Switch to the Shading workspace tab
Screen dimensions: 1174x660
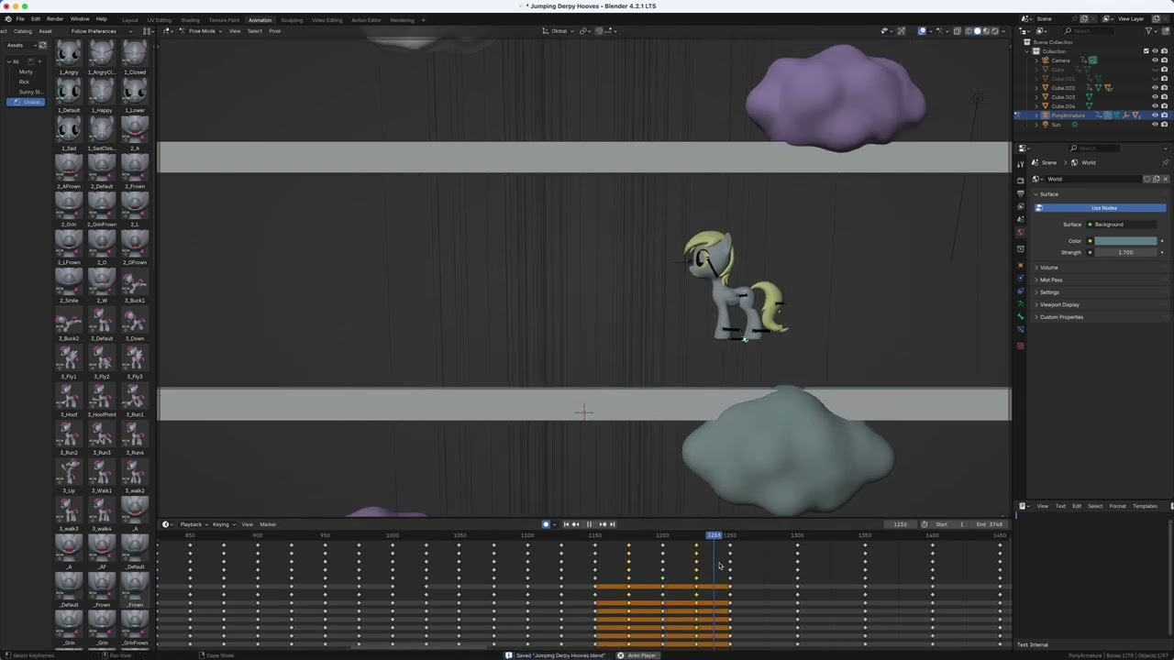(x=190, y=20)
